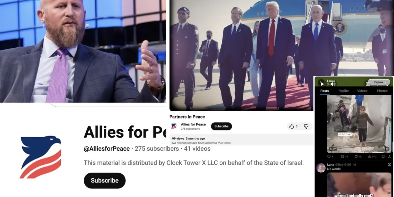Screen dimensions: 394x197
Task: Click the thumbs-down dislike icon
Action: (306, 126)
